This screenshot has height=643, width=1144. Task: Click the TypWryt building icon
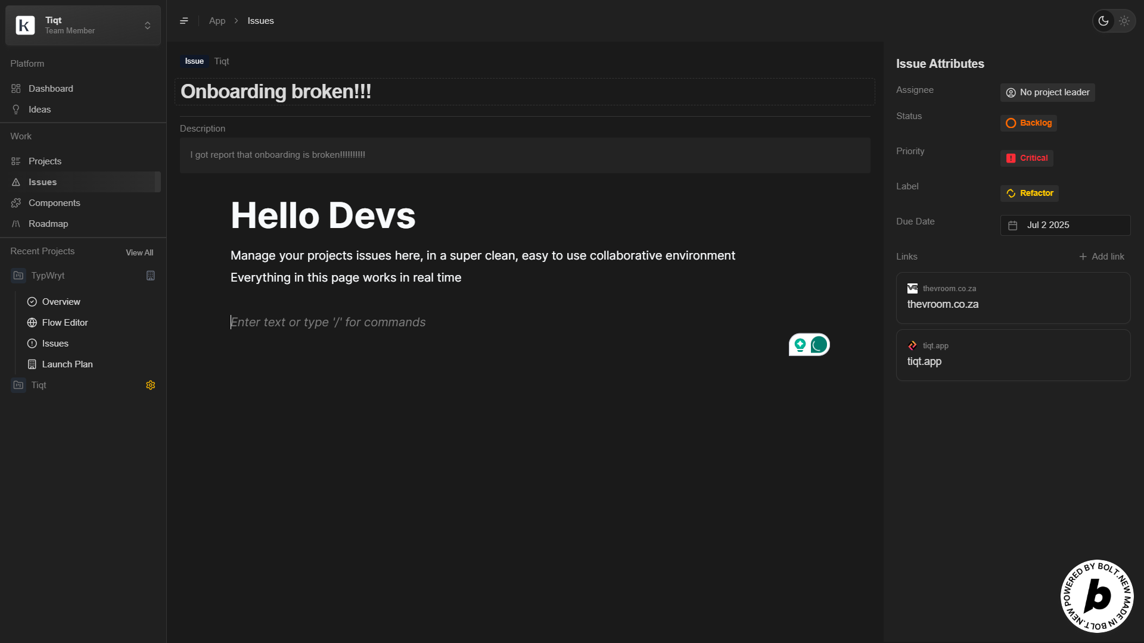pos(151,276)
